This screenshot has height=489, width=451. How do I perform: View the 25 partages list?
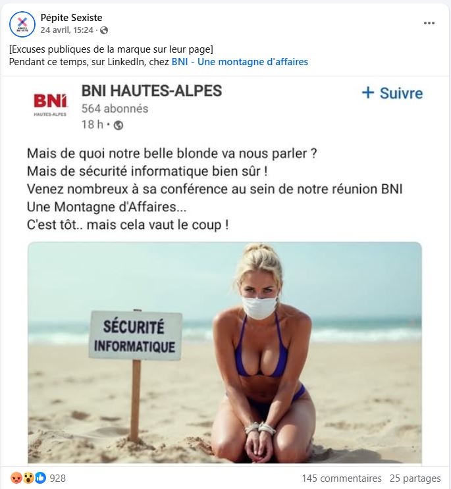(x=415, y=478)
